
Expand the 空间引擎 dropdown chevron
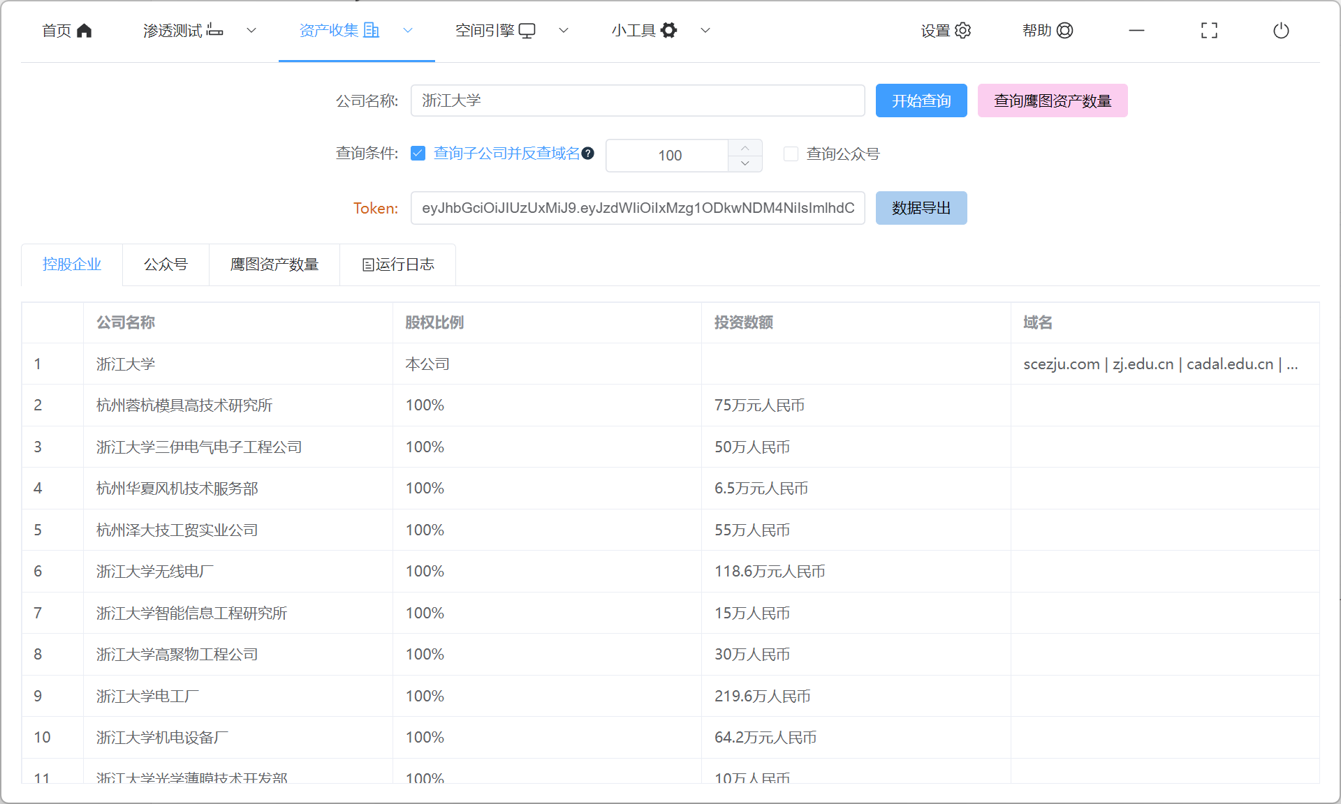pyautogui.click(x=564, y=31)
